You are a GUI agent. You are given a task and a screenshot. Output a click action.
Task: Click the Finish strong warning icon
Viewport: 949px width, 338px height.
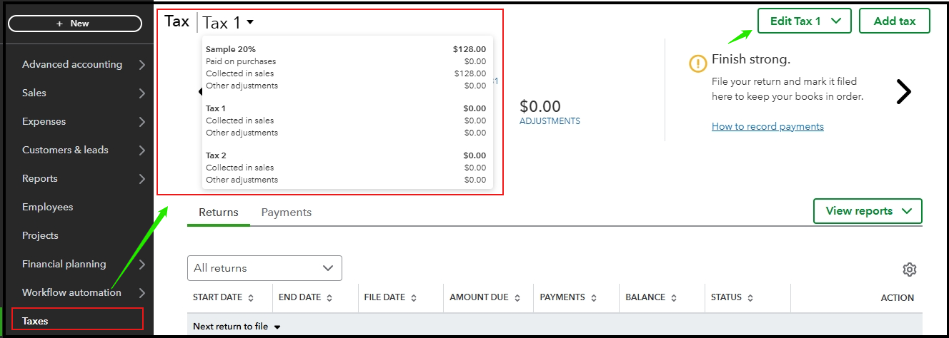coord(697,63)
